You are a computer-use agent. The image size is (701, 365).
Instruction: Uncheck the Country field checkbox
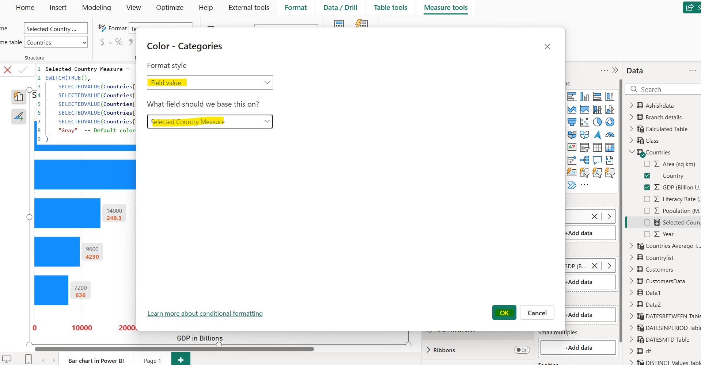(647, 175)
